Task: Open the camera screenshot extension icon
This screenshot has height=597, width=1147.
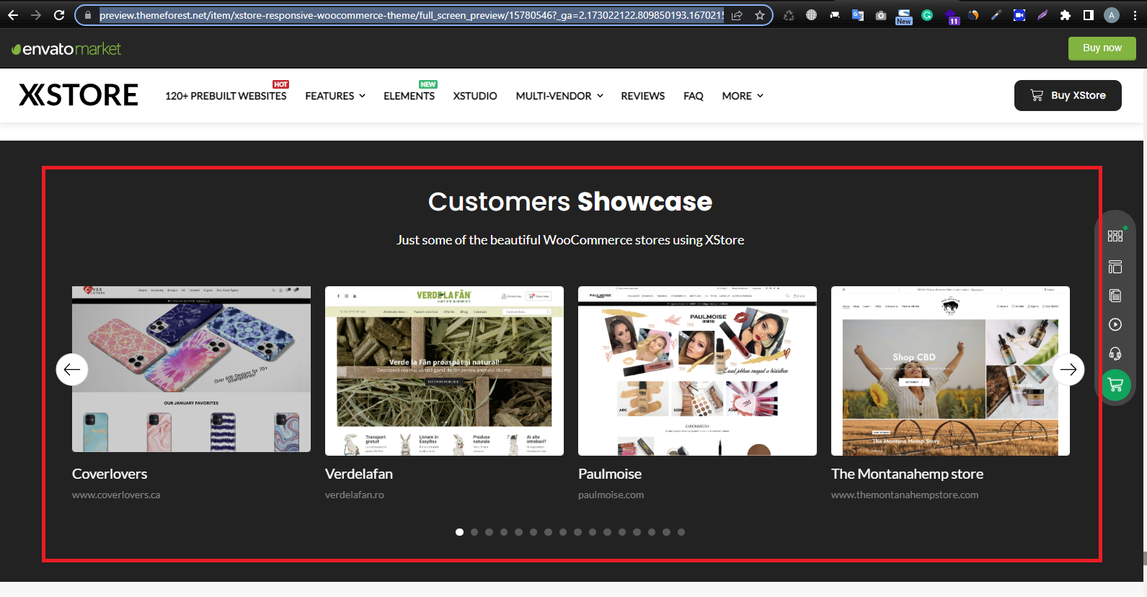Action: point(881,15)
